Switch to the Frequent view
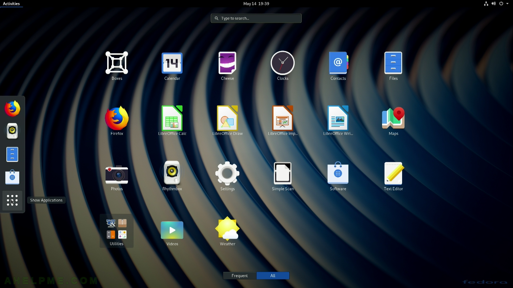This screenshot has height=288, width=513. tap(240, 276)
